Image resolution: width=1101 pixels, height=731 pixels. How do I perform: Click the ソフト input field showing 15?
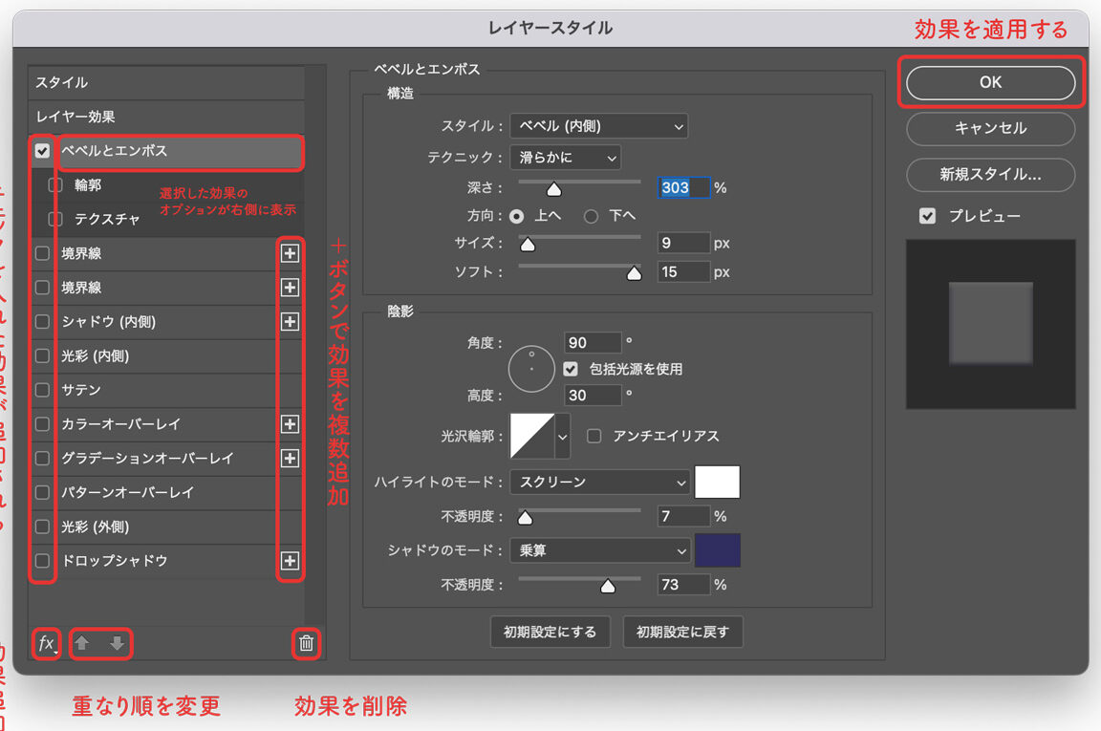[684, 271]
